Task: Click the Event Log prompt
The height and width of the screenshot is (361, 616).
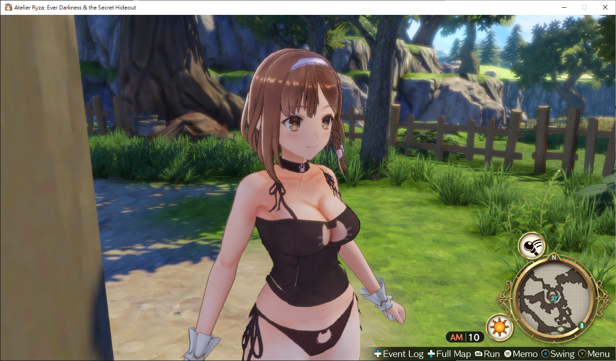Action: pyautogui.click(x=399, y=354)
